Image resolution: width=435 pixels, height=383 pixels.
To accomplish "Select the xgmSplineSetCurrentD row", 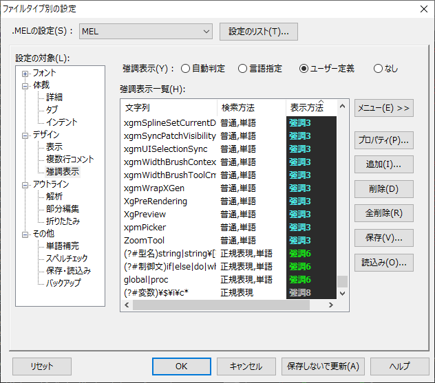I will coord(229,123).
